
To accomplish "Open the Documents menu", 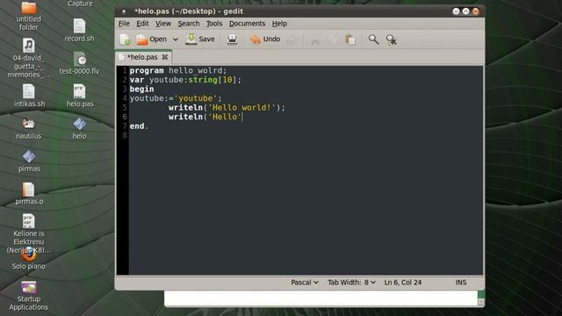I will pos(247,24).
